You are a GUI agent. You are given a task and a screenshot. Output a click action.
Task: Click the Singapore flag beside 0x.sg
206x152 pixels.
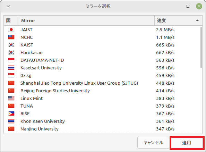pyautogui.click(x=11, y=75)
